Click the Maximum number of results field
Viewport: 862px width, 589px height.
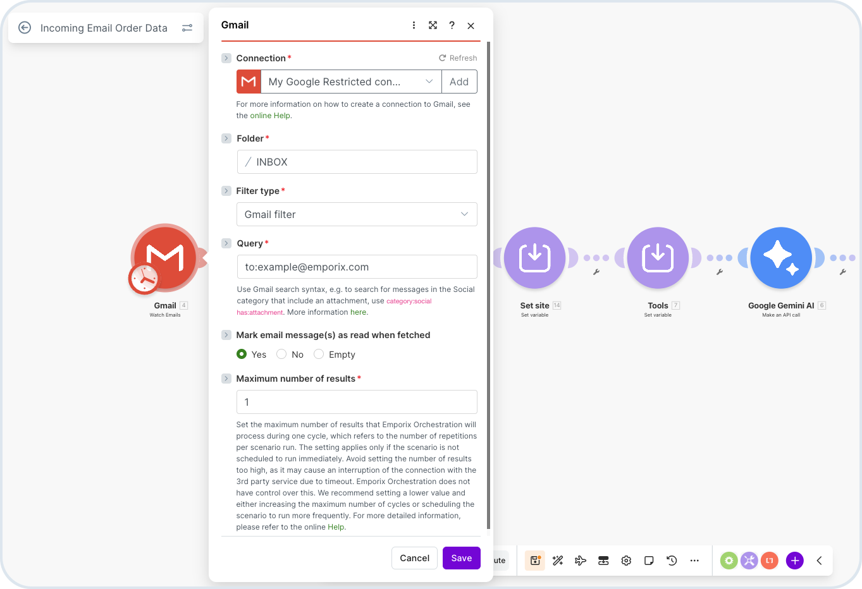(x=357, y=402)
